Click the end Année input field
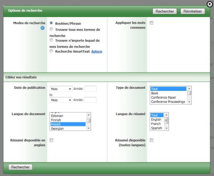The width and height of the screenshot is (214, 176). click(x=90, y=100)
